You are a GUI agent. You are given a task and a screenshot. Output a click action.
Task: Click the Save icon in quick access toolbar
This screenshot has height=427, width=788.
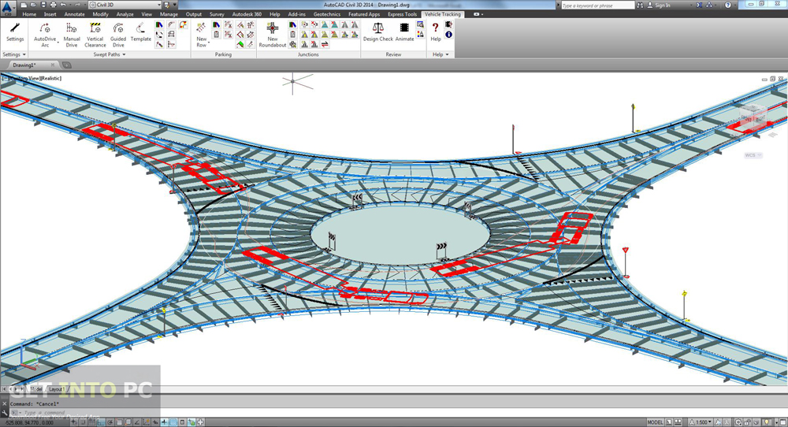[x=43, y=5]
